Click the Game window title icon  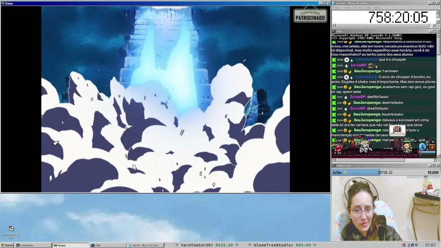pyautogui.click(x=2, y=3)
